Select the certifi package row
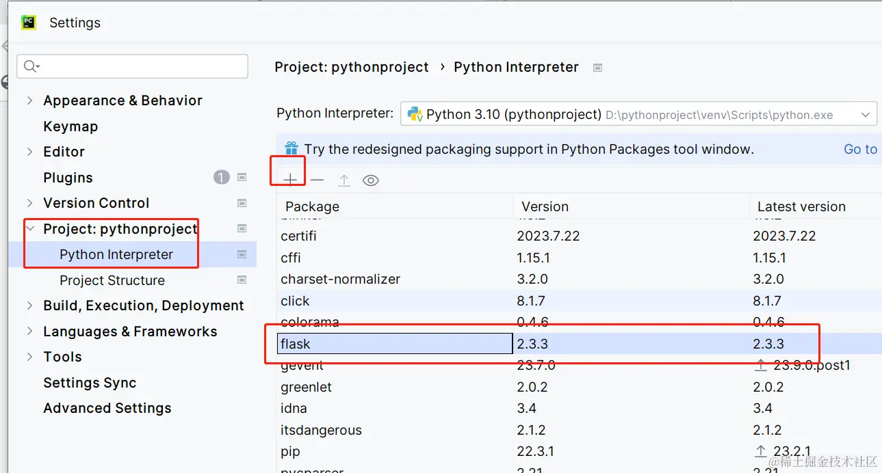 tap(579, 236)
